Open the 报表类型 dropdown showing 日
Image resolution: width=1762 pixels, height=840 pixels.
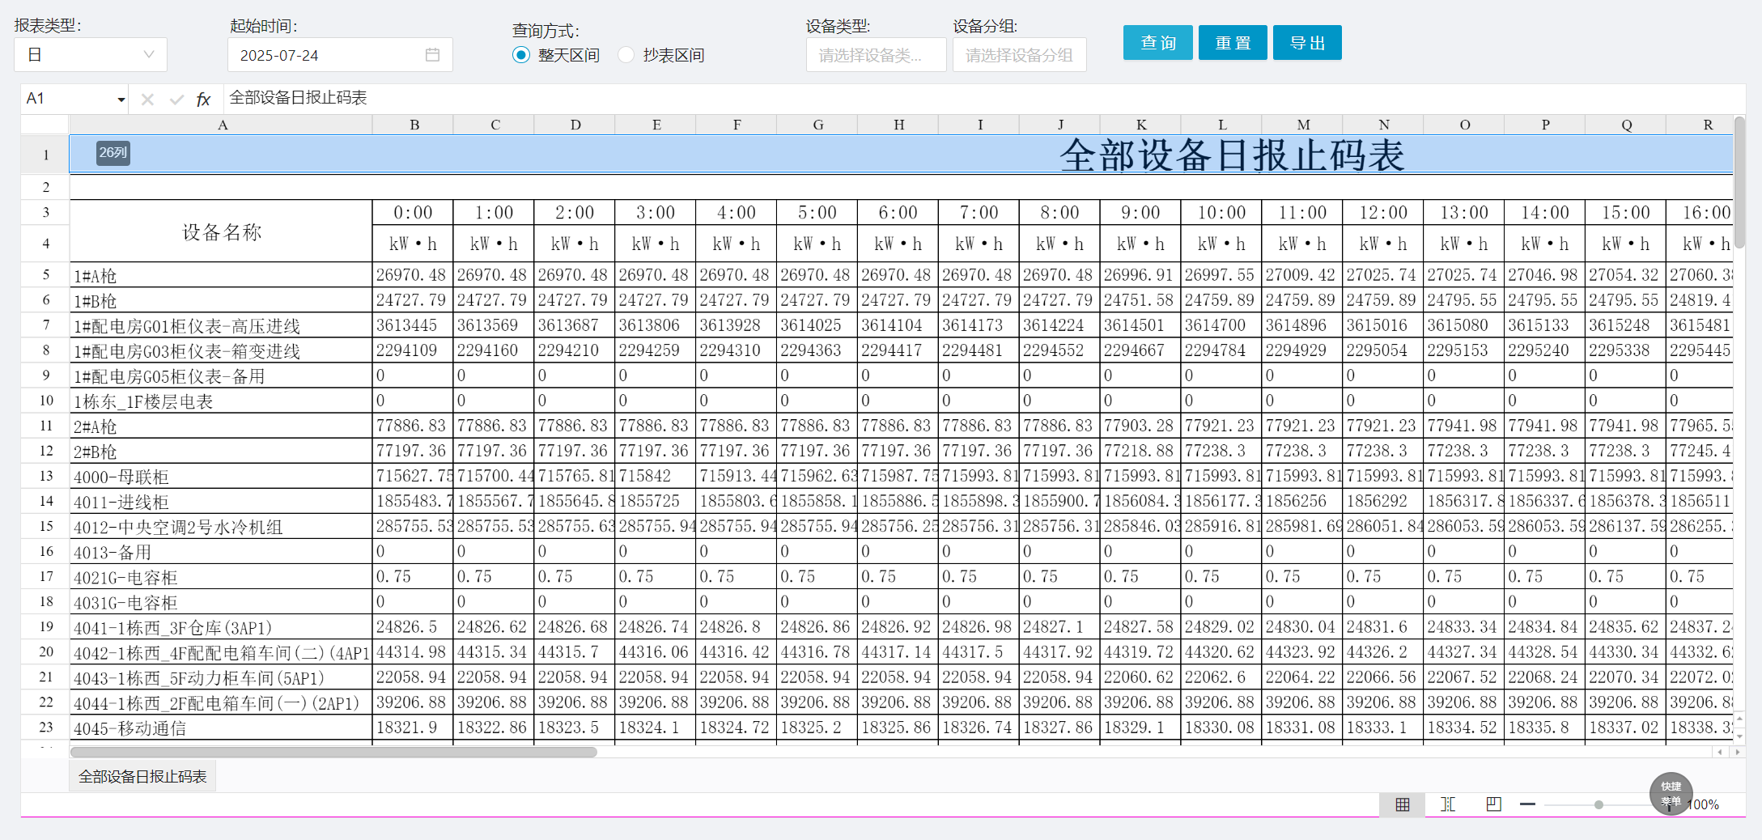click(91, 54)
